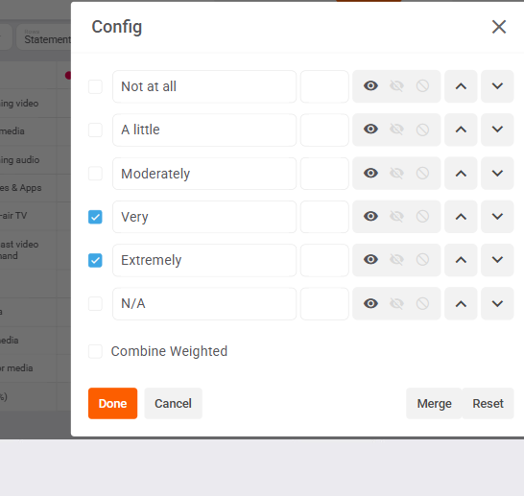The height and width of the screenshot is (496, 524).
Task: Cancel the Config dialog
Action: point(173,404)
